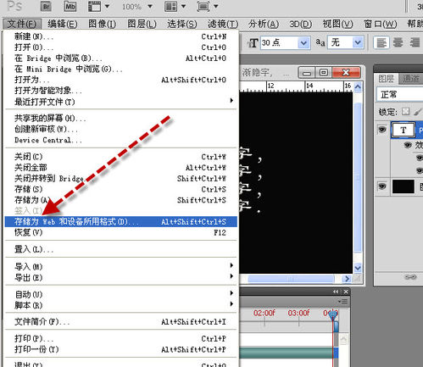
Task: Open the animation panel flyout menu
Action: click(x=343, y=302)
